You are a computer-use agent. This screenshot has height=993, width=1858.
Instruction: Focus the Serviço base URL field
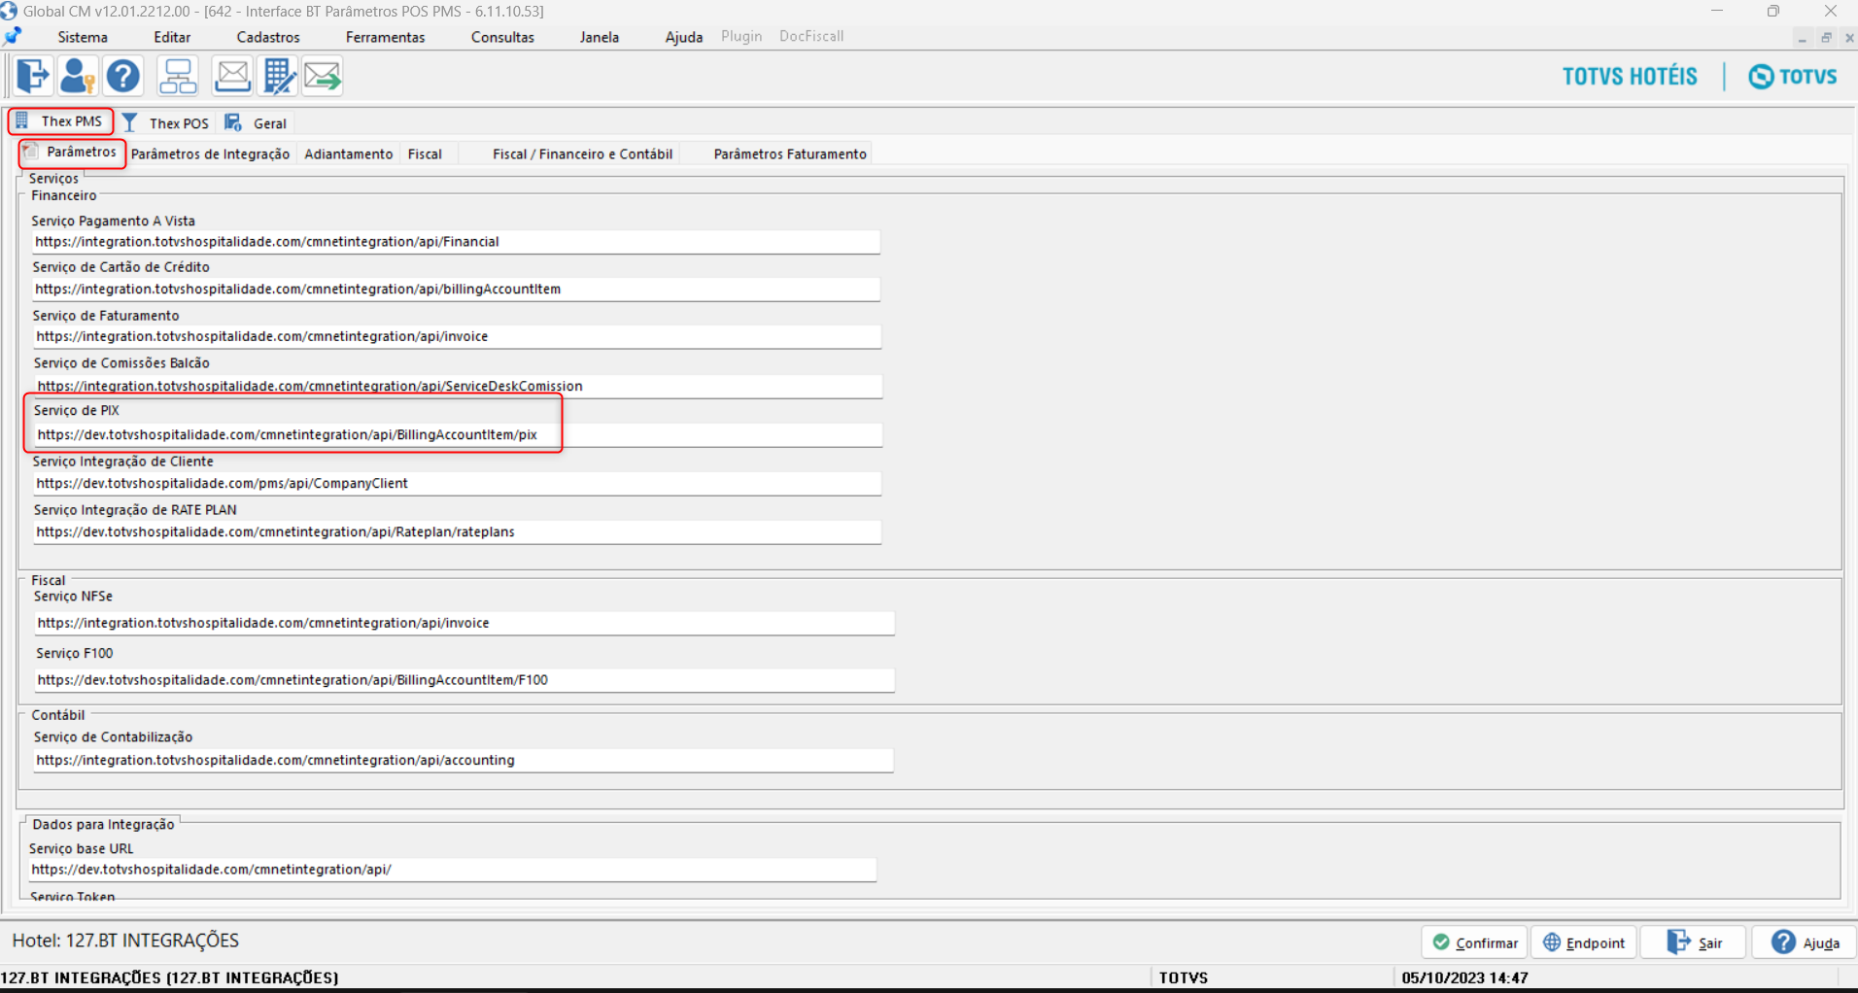[x=452, y=870]
